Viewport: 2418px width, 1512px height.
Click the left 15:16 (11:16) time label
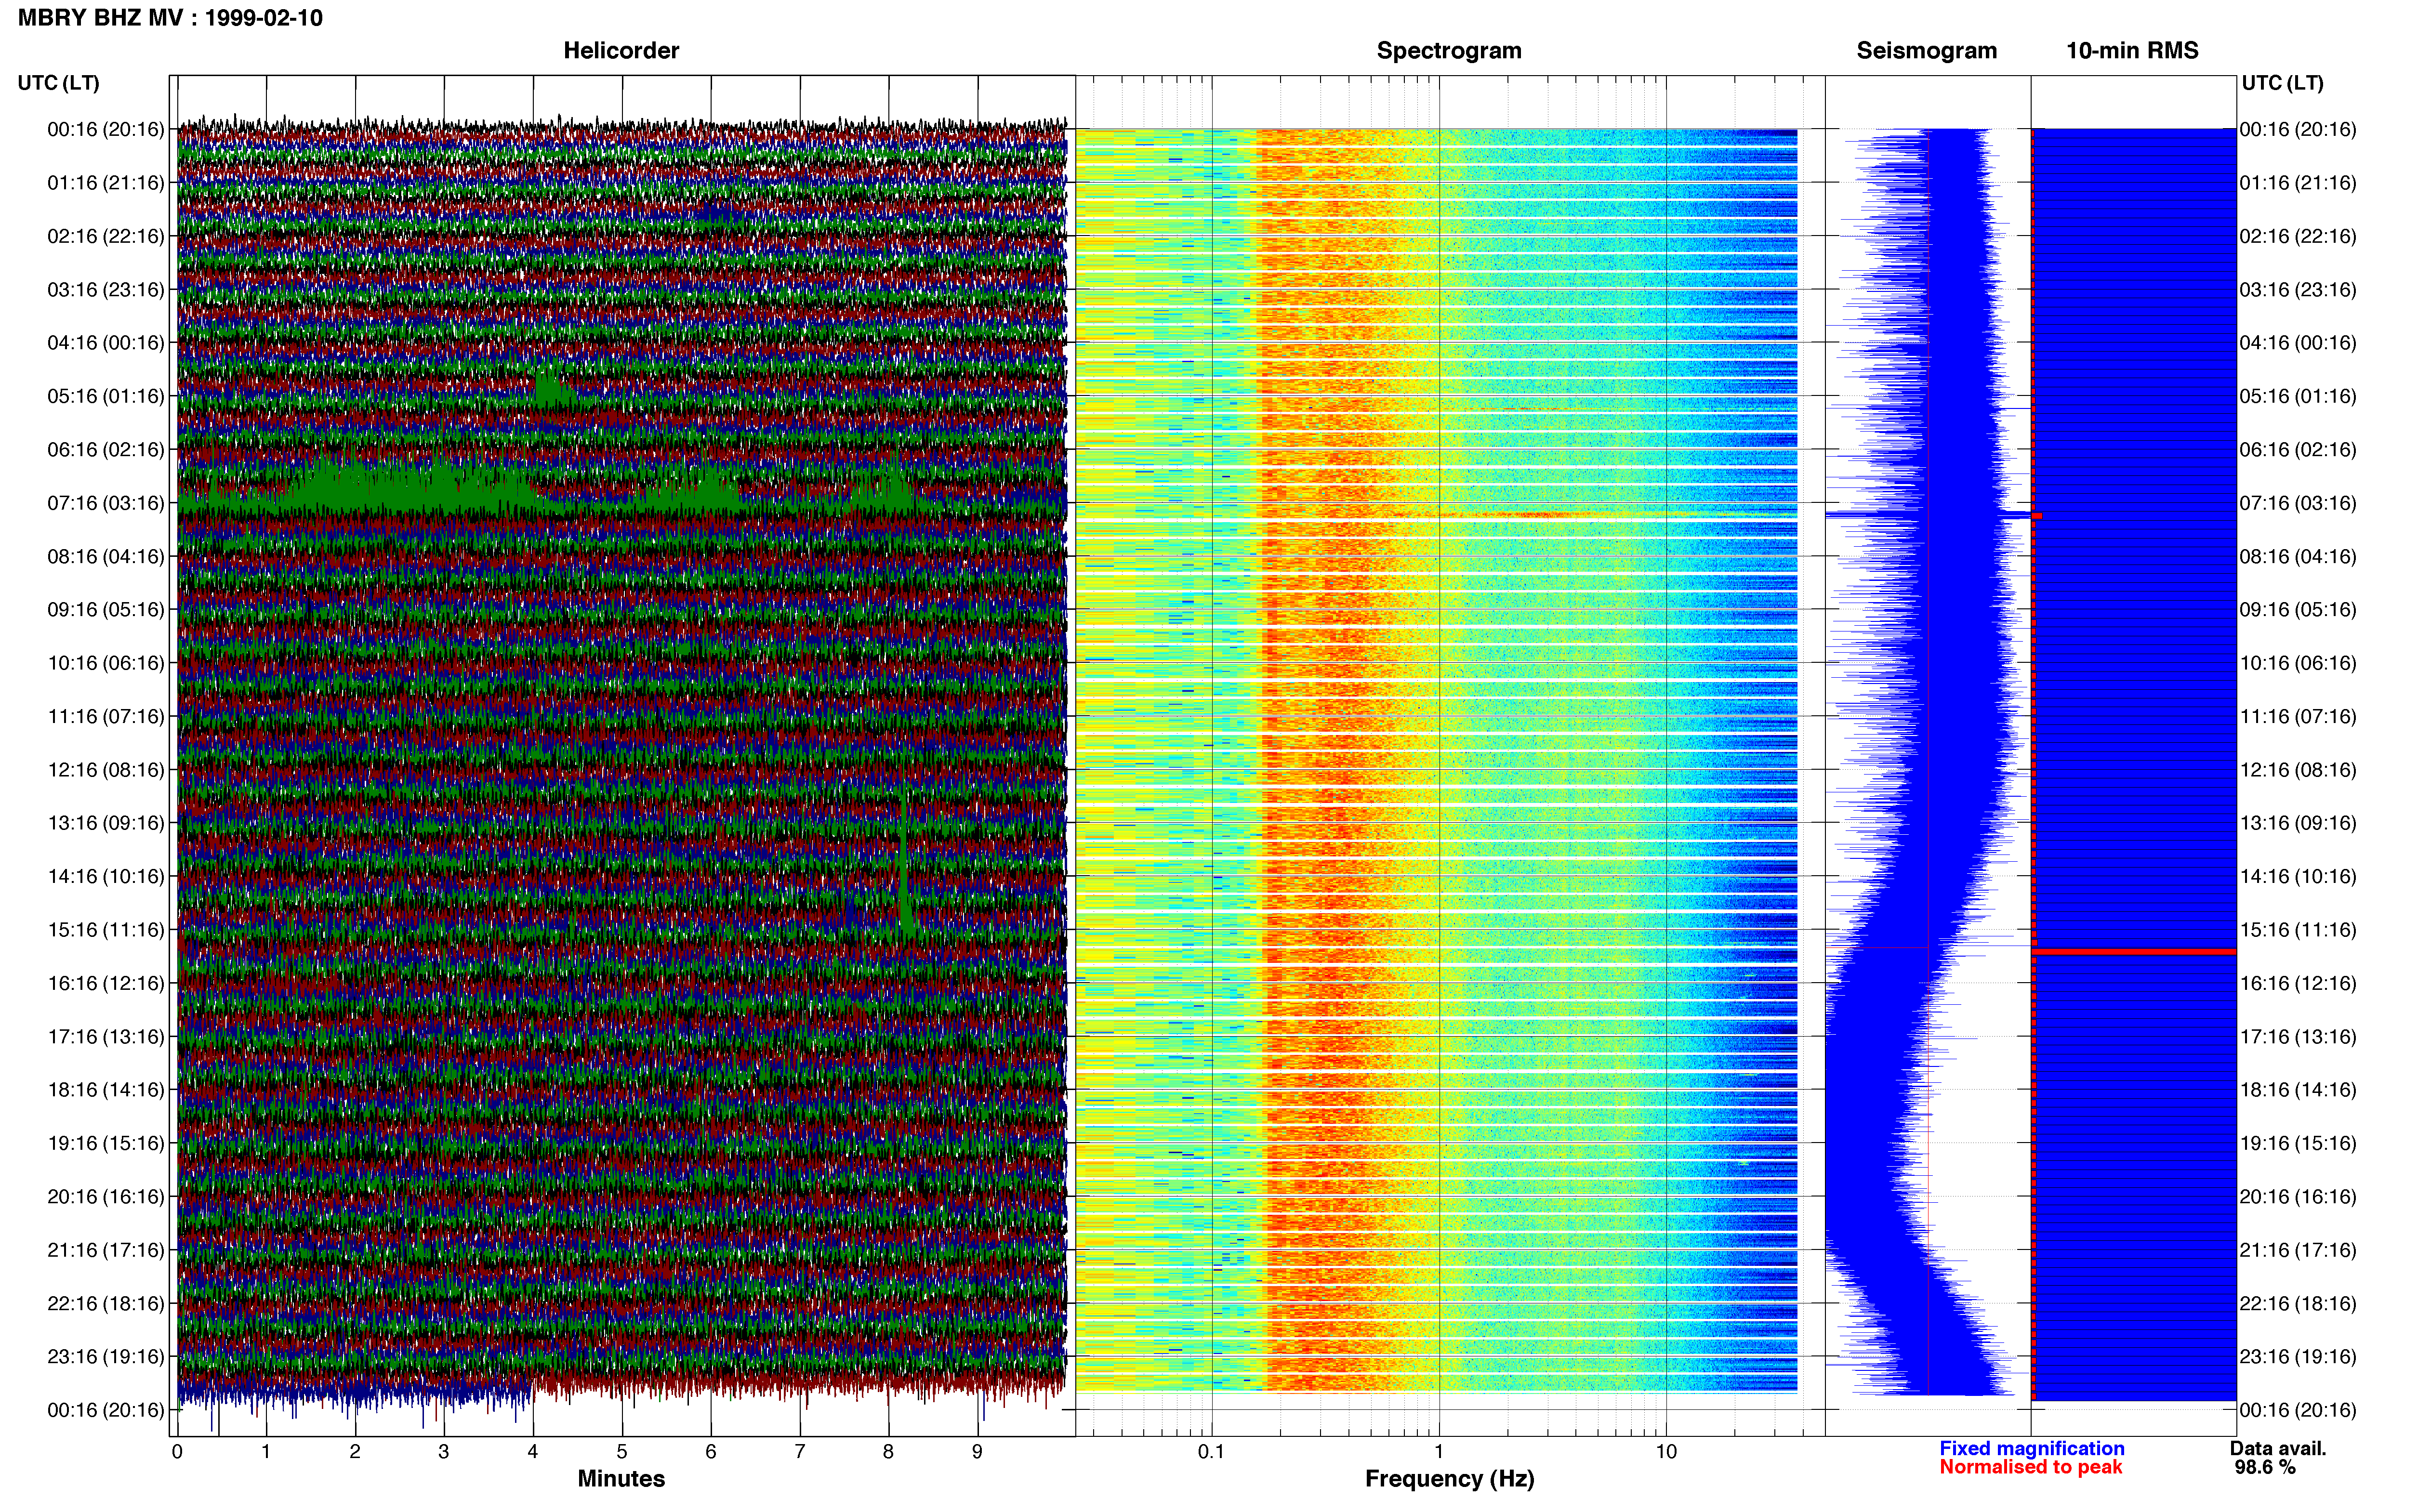point(106,930)
